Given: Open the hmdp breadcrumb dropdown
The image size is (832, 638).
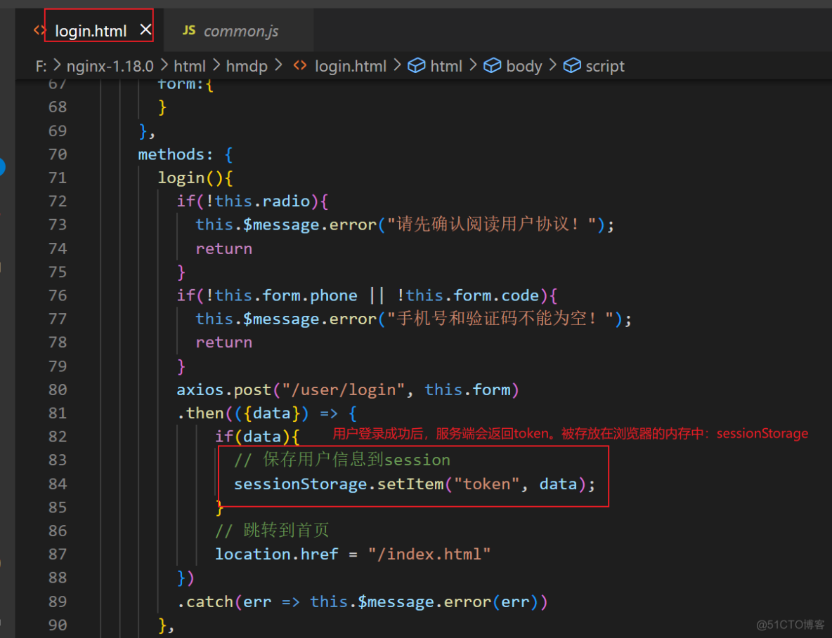Looking at the screenshot, I should coord(247,65).
